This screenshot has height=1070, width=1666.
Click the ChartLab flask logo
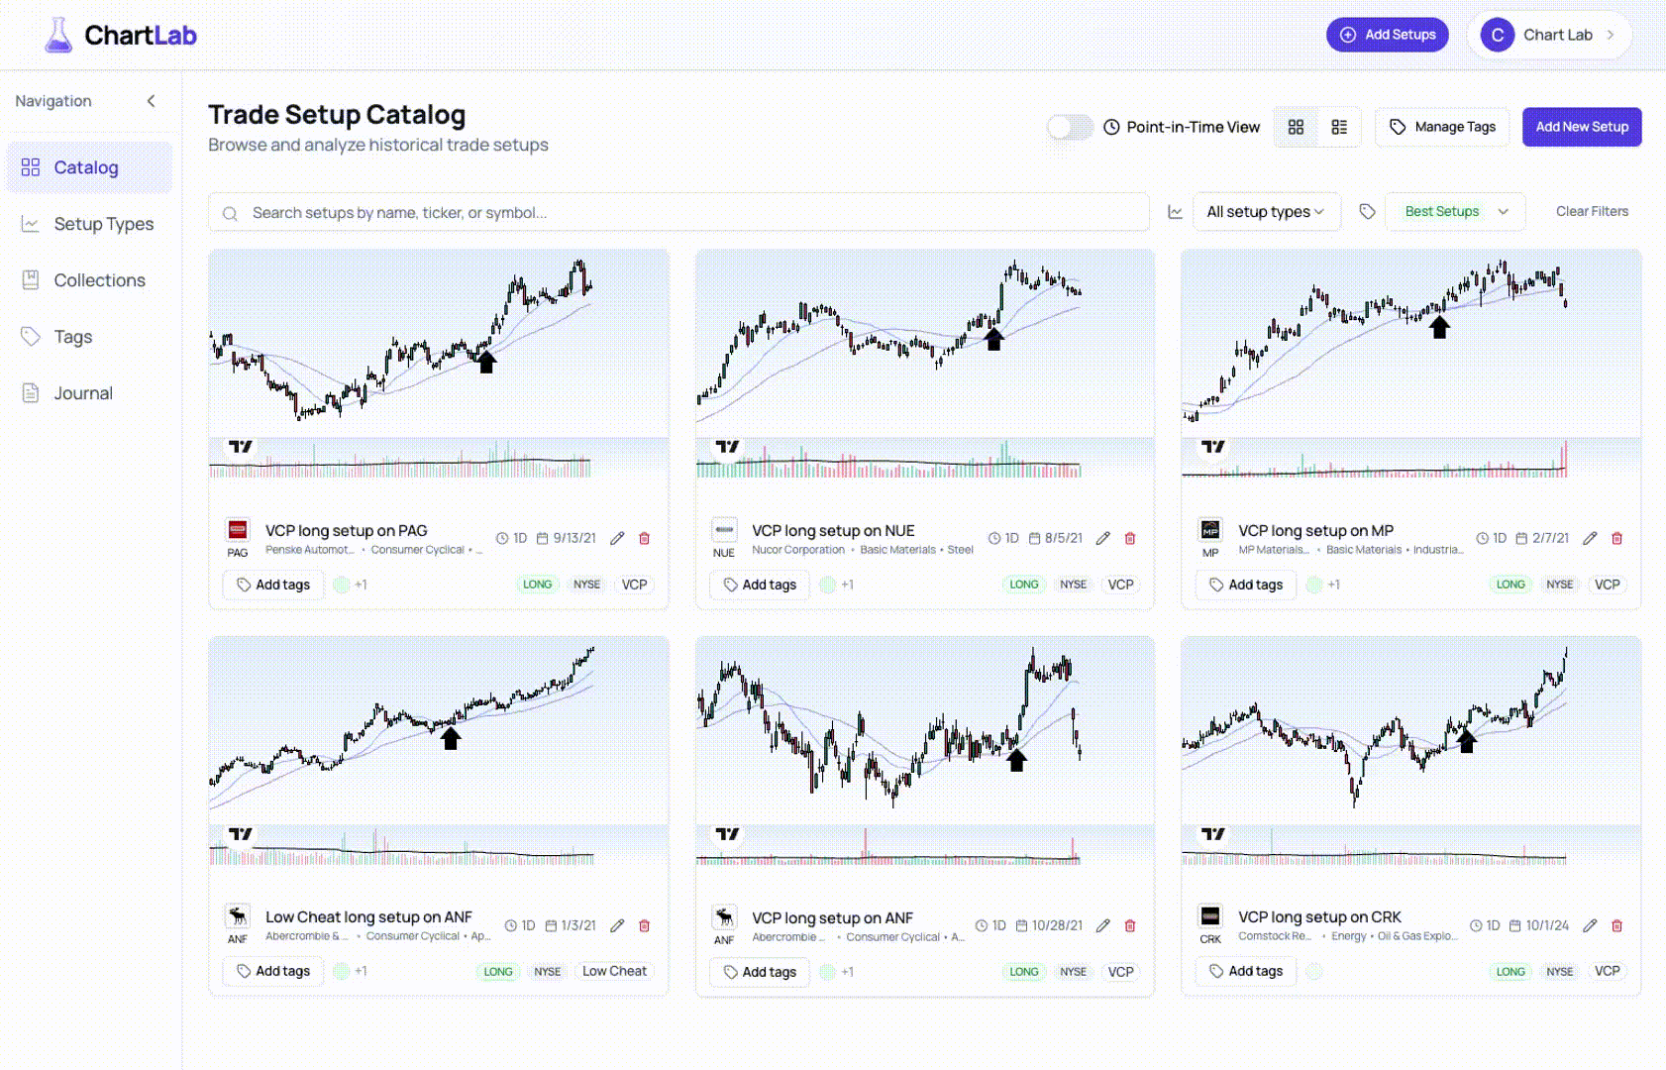click(x=58, y=36)
